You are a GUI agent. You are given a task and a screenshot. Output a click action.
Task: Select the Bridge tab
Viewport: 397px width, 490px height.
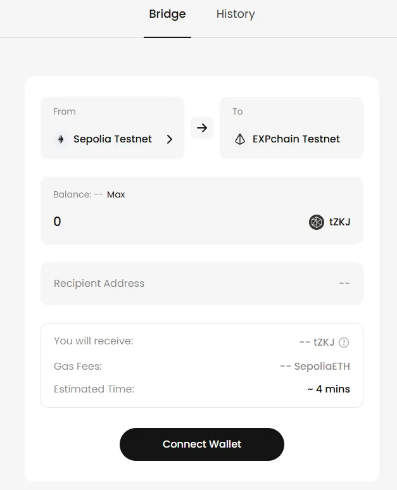(167, 14)
